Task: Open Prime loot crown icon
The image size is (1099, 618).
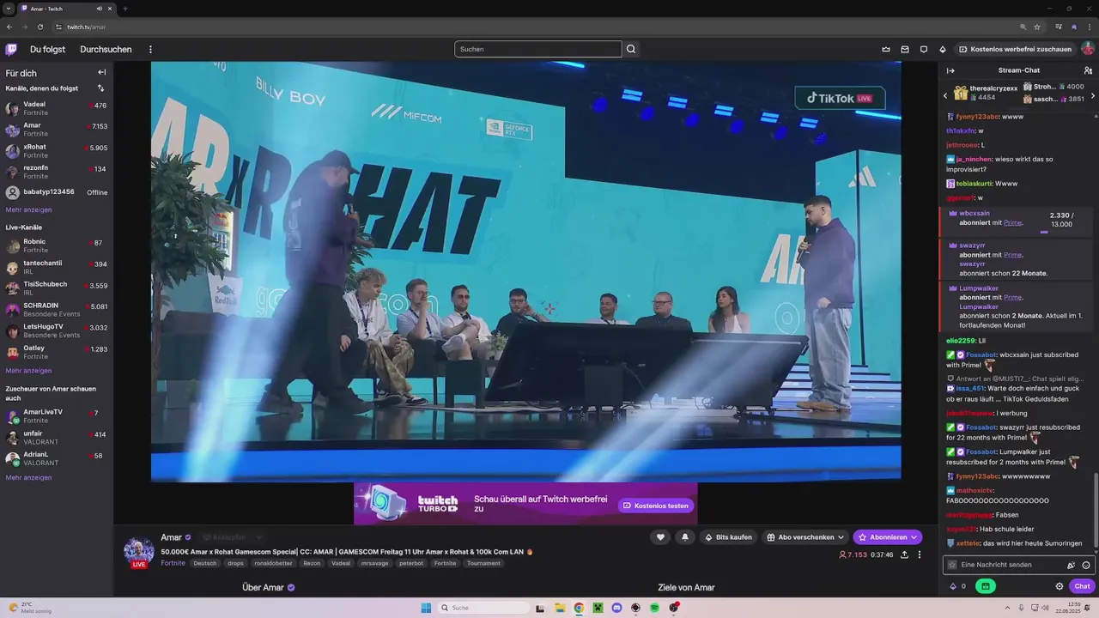Action: (x=886, y=49)
